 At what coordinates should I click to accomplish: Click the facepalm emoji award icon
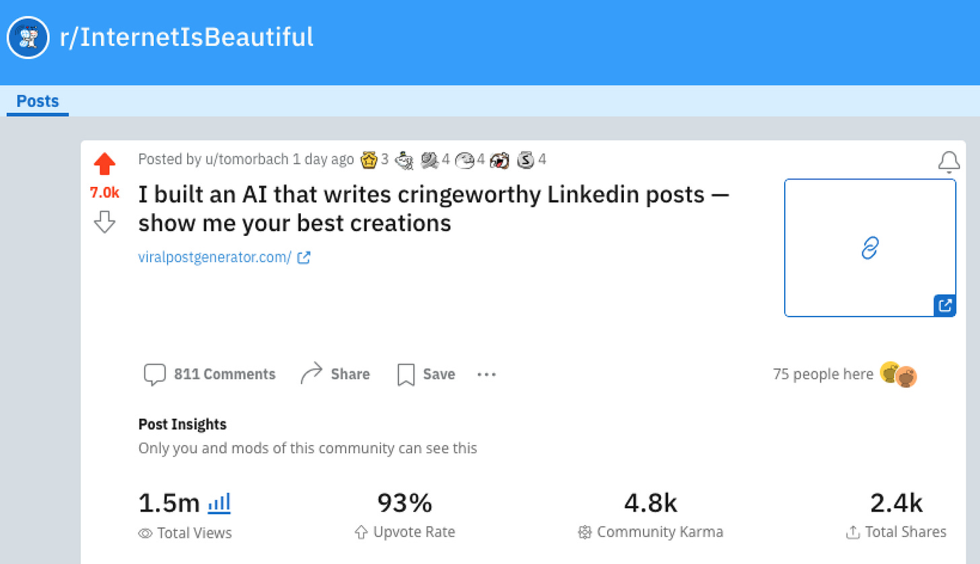pyautogui.click(x=499, y=159)
